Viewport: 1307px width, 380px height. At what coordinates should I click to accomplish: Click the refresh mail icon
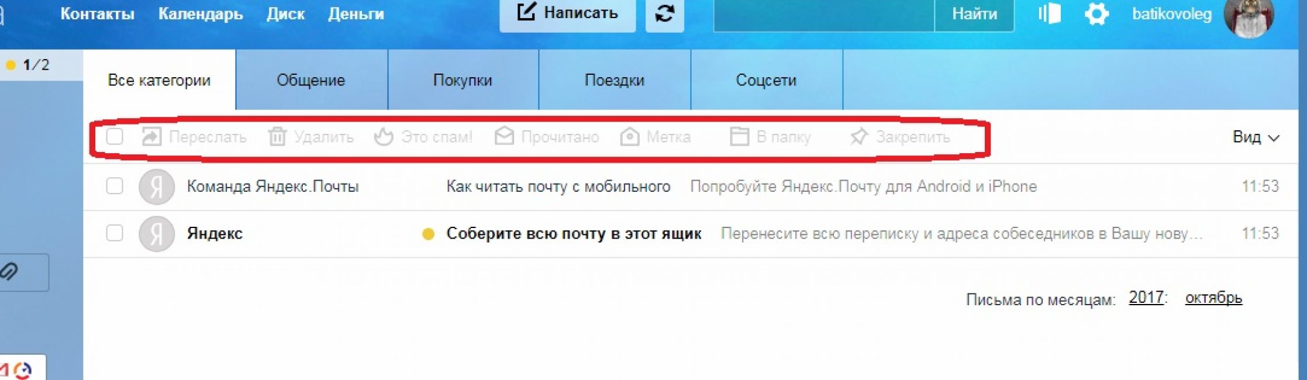[x=664, y=13]
